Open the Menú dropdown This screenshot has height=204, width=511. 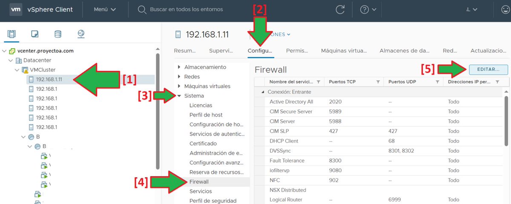[105, 9]
